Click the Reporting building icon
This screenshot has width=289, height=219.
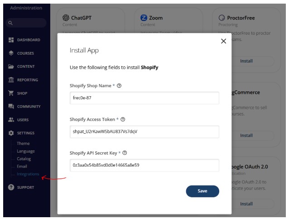click(x=11, y=80)
